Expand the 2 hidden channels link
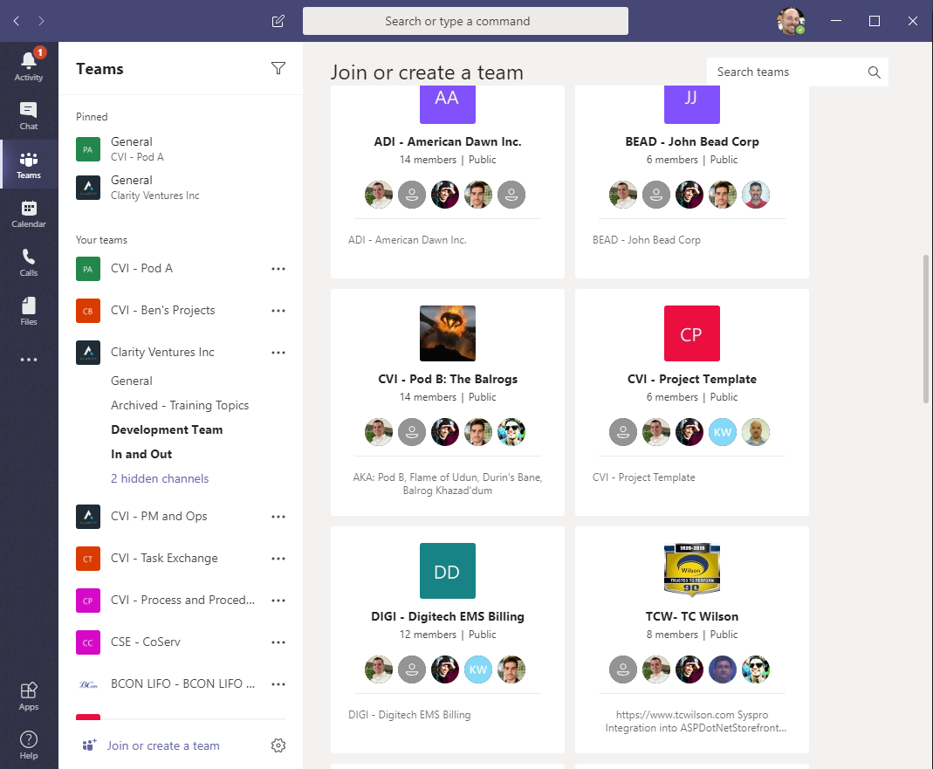This screenshot has width=933, height=769. coord(160,478)
